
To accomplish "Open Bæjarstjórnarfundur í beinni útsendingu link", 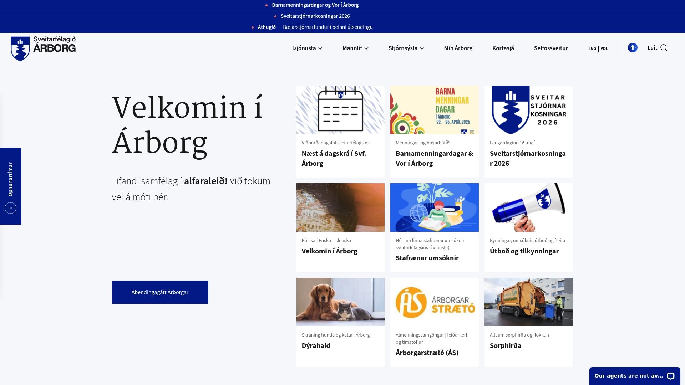I will pyautogui.click(x=328, y=27).
